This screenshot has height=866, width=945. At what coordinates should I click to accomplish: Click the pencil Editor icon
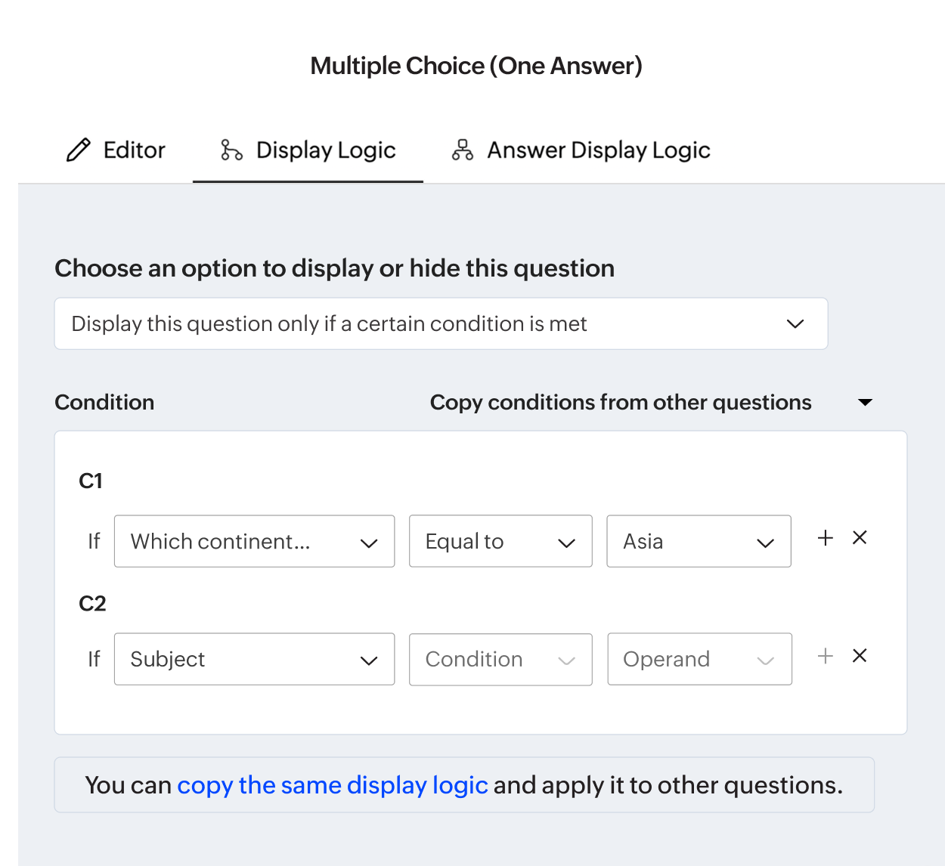click(79, 150)
